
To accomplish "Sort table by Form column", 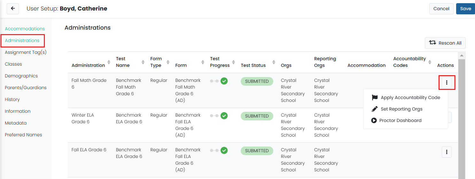I will coord(203,62).
